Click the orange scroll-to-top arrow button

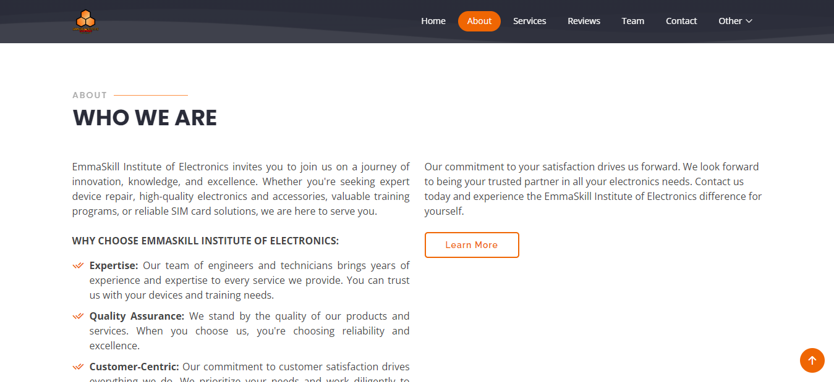[x=812, y=360]
